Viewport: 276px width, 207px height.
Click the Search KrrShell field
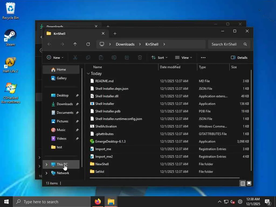point(229,44)
